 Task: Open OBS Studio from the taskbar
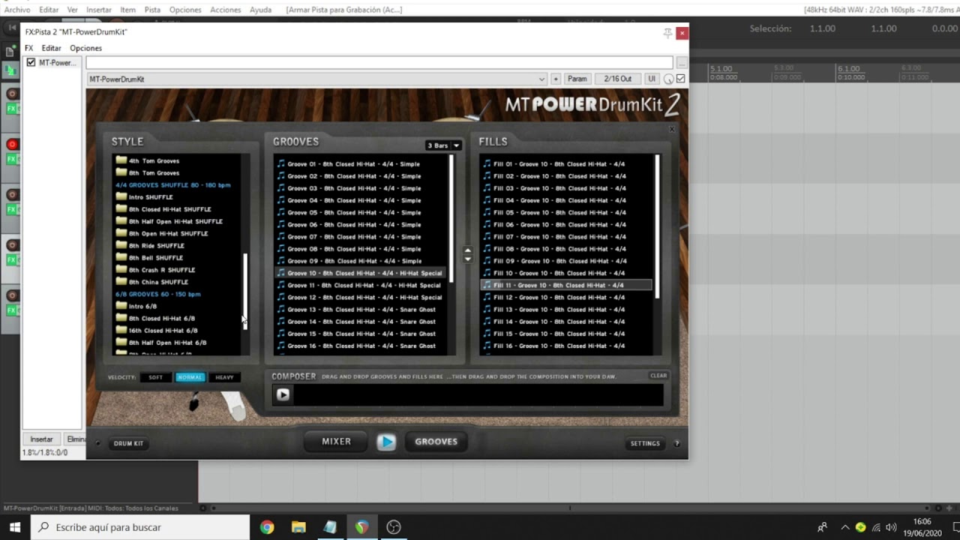394,527
